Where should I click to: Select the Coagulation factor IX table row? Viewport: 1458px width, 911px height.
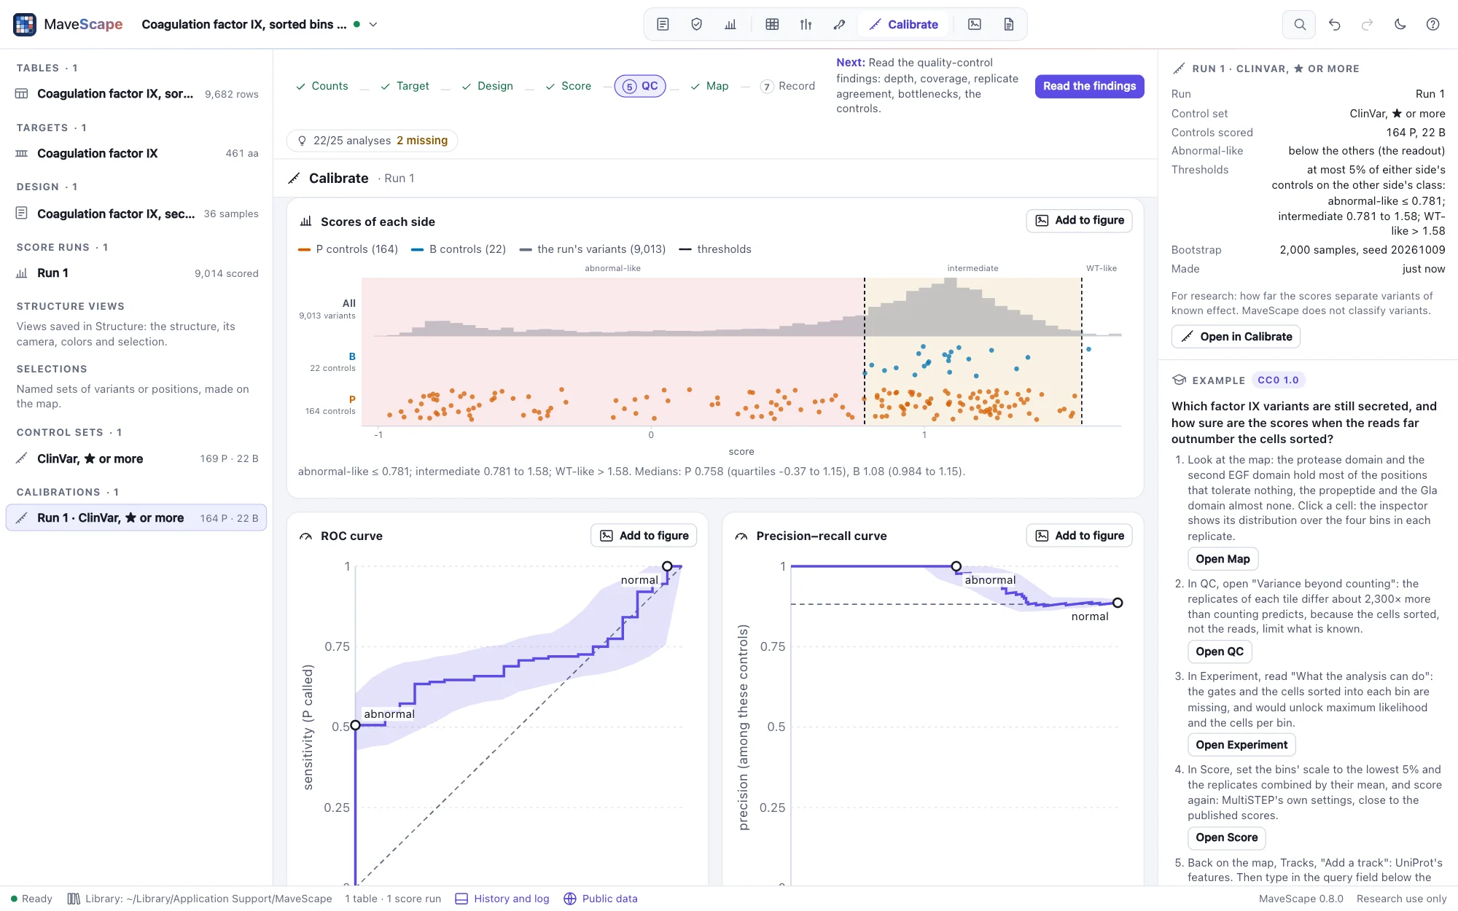pos(136,94)
